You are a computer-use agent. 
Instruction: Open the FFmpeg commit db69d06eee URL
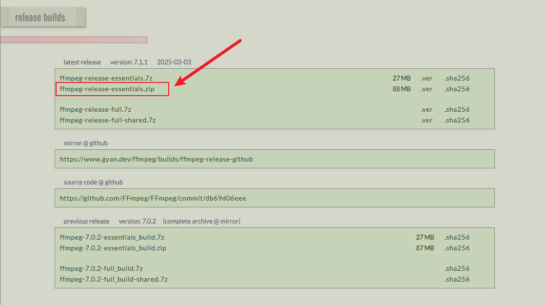tap(153, 198)
